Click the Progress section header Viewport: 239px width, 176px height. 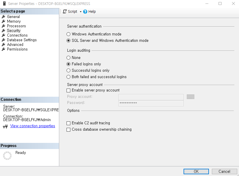(29, 146)
